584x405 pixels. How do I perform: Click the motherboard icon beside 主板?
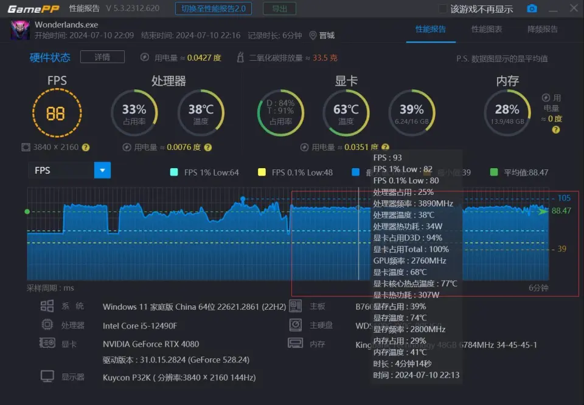(x=296, y=306)
